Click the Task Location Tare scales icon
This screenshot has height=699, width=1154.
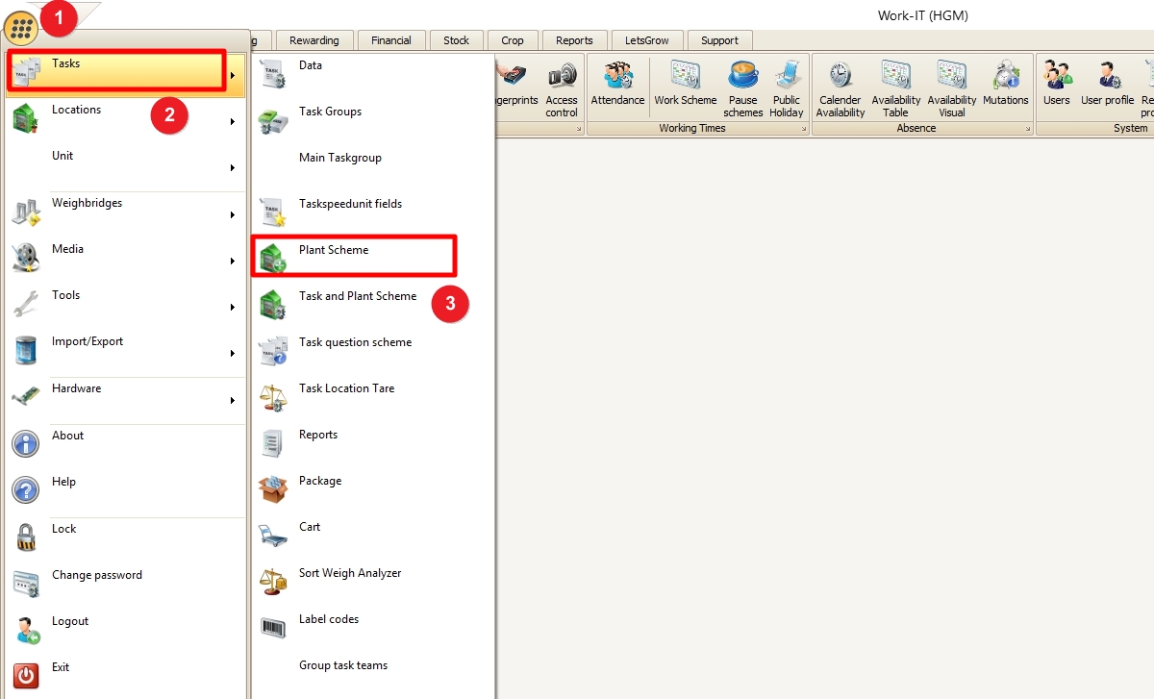tap(273, 397)
